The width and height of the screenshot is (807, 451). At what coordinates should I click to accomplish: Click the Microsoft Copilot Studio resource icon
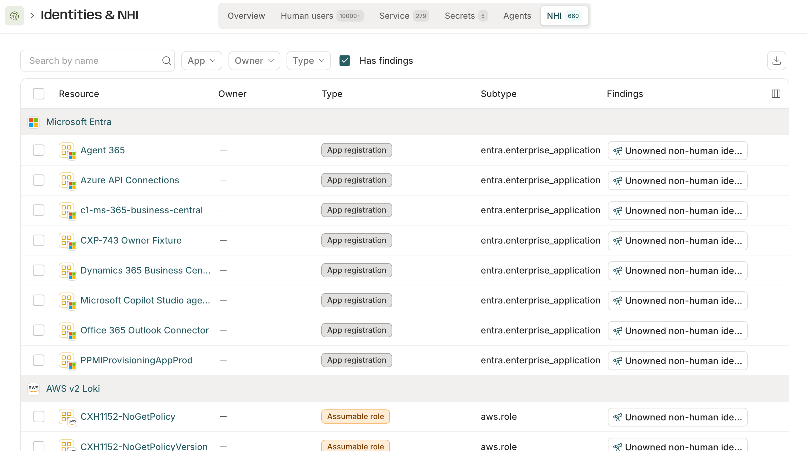(68, 301)
